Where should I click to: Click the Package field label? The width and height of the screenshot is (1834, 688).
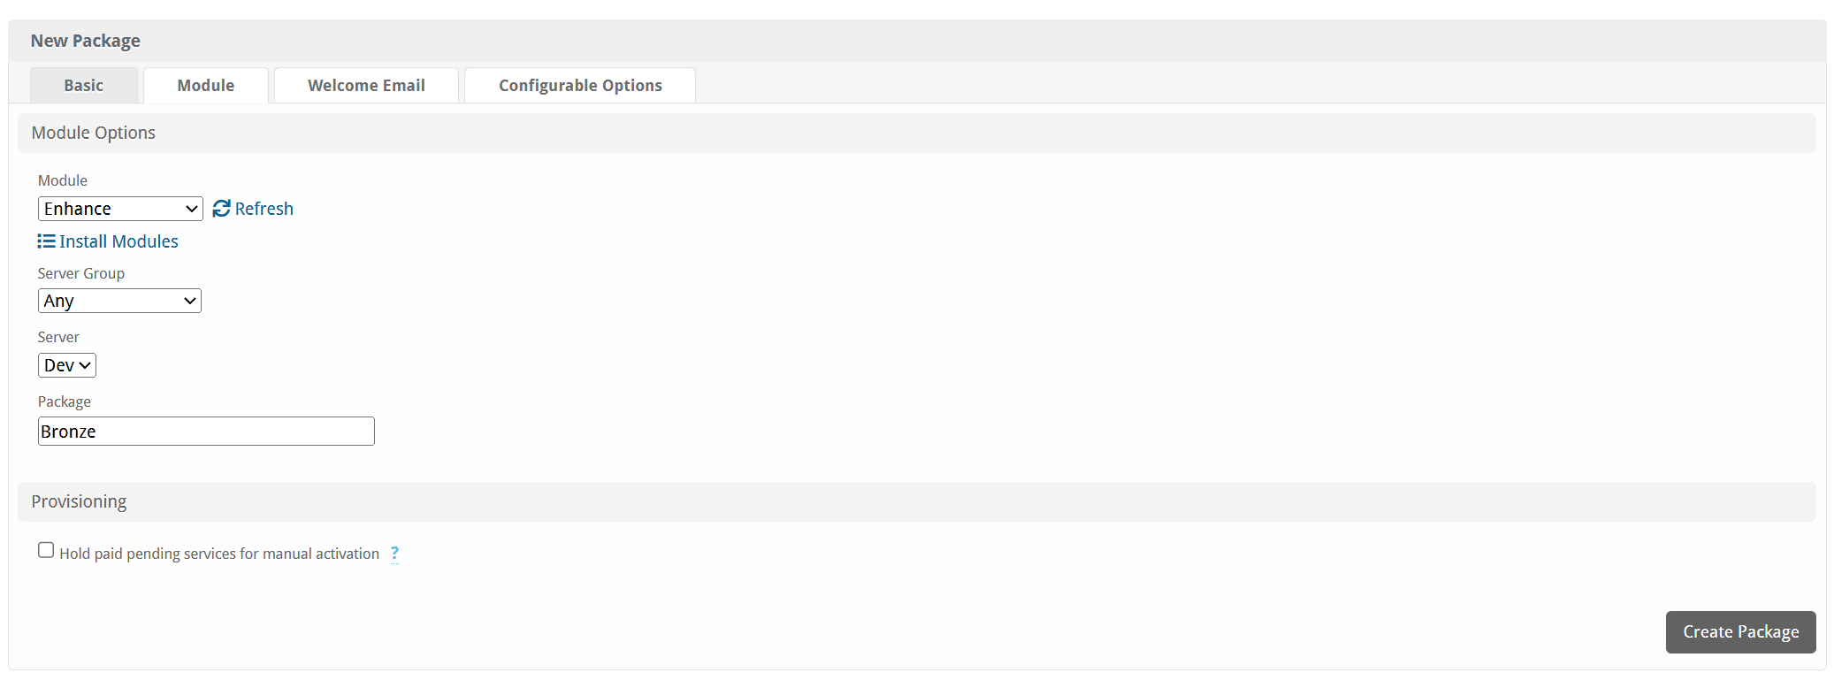(65, 401)
